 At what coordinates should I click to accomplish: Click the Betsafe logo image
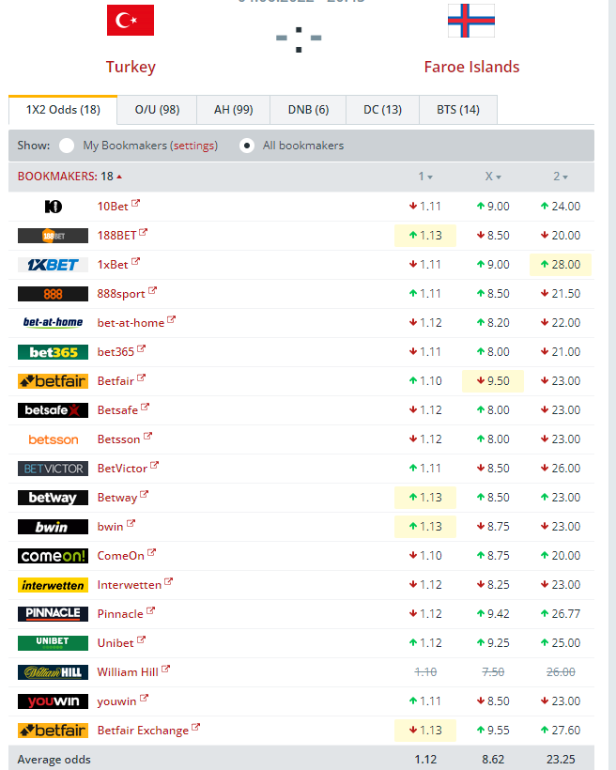tap(53, 410)
